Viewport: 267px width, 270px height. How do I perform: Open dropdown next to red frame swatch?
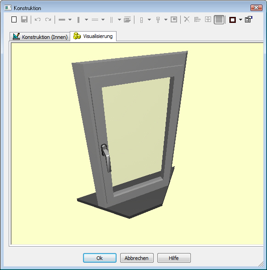coord(240,20)
